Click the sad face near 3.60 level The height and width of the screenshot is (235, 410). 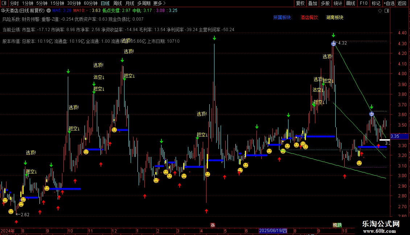point(372,114)
